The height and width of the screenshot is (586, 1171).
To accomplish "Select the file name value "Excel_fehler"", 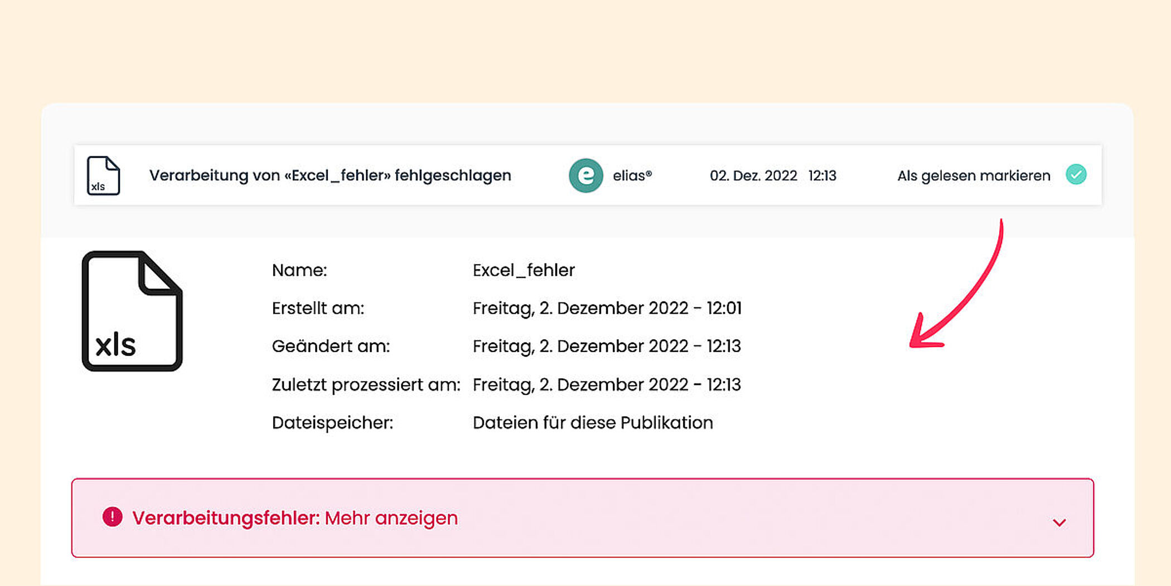I will coord(523,270).
